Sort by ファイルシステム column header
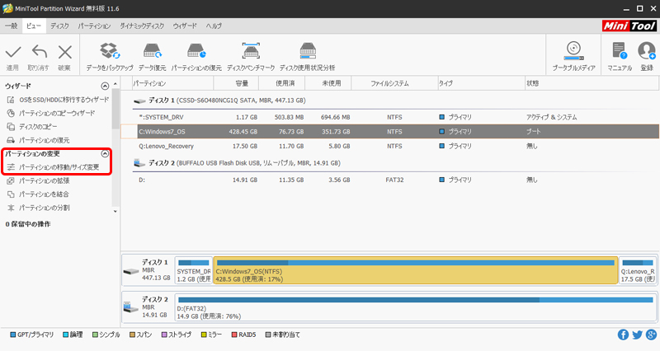The height and width of the screenshot is (351, 660). 394,83
